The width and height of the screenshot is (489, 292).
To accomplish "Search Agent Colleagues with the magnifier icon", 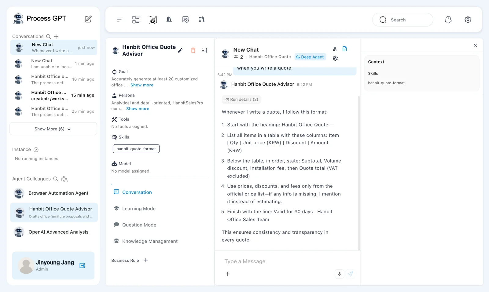I will point(56,179).
